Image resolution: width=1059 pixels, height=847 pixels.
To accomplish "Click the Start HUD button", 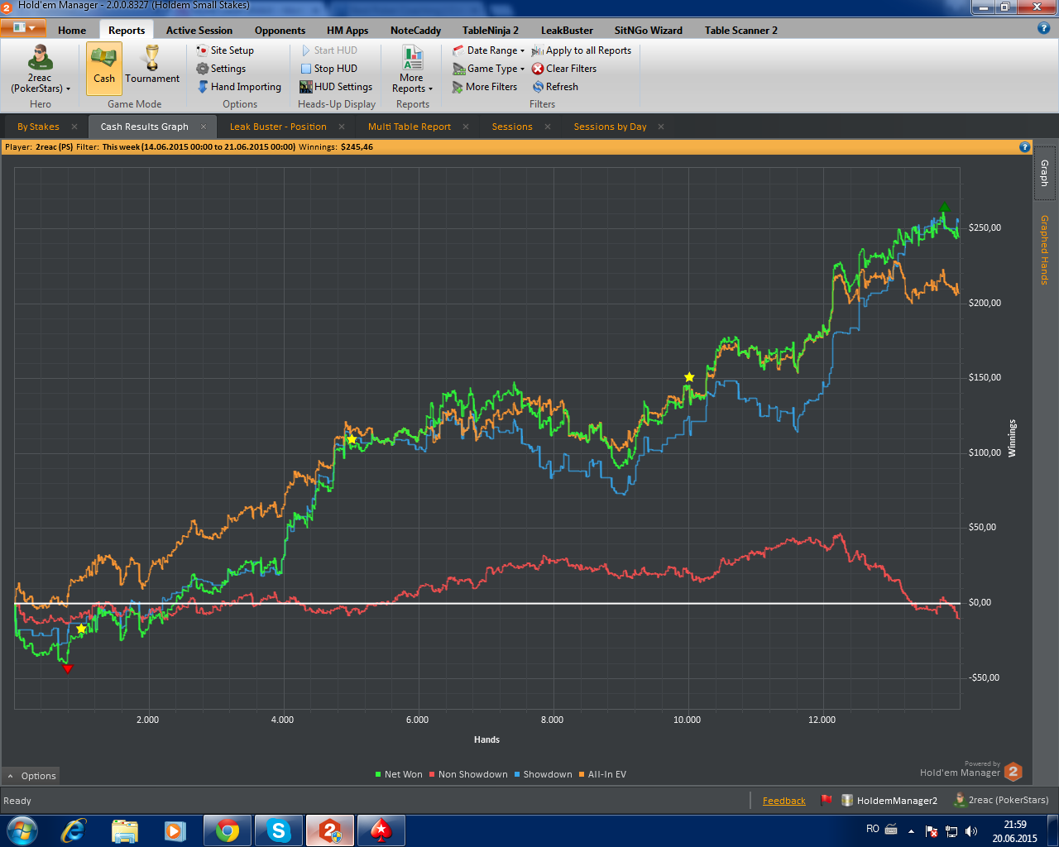I will pyautogui.click(x=328, y=50).
